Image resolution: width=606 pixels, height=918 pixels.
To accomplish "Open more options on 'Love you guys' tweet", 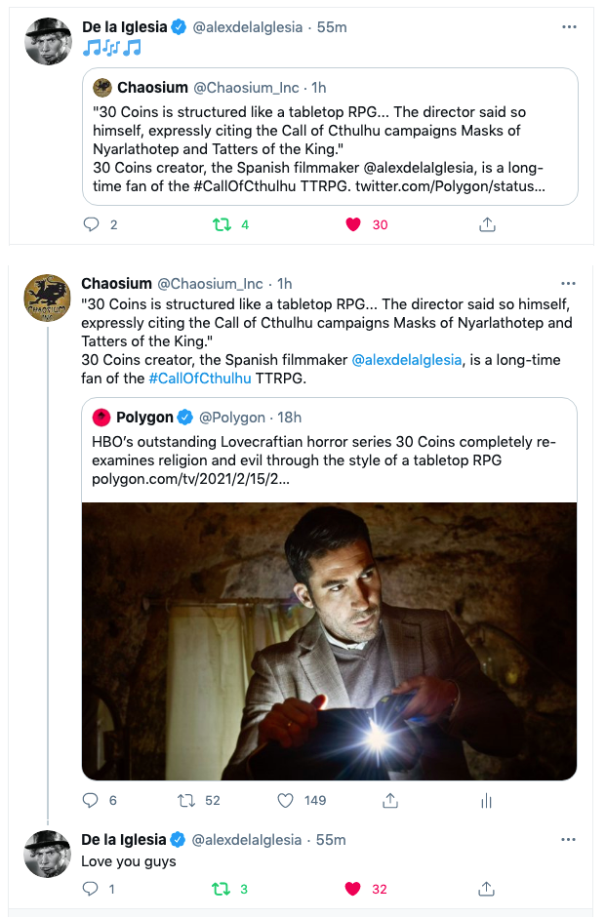I will [x=569, y=839].
